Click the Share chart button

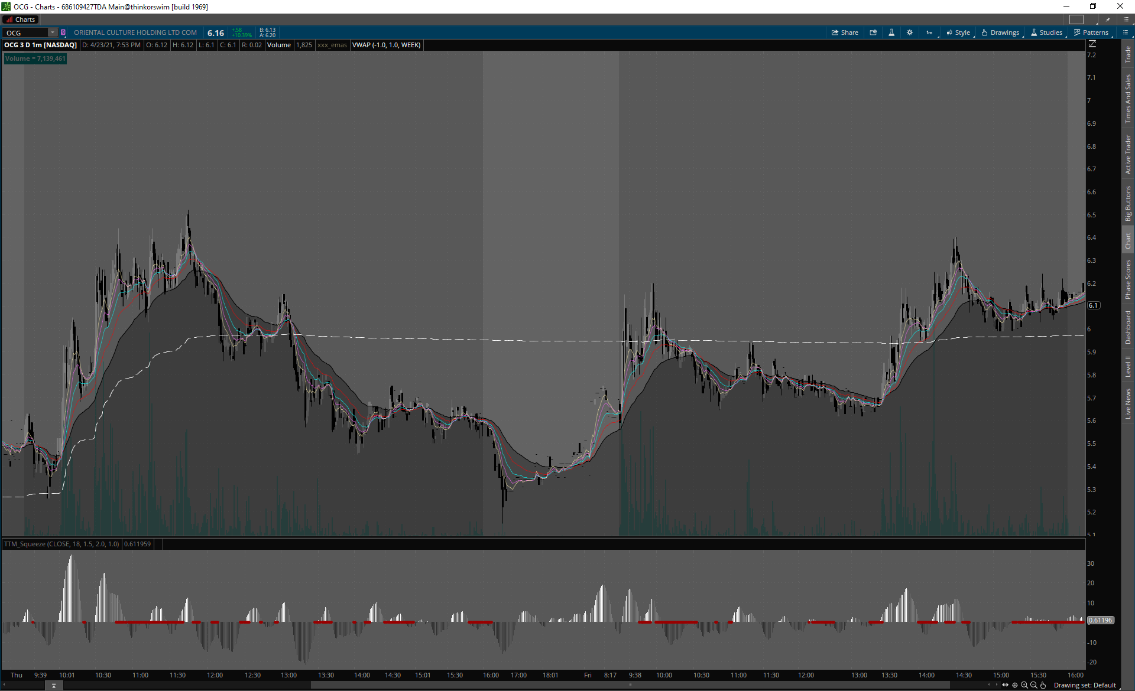tap(845, 32)
